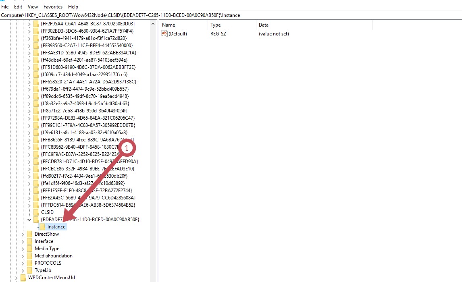The image size is (462, 282).
Task: Click the (Default) string value icon
Action: click(x=164, y=34)
